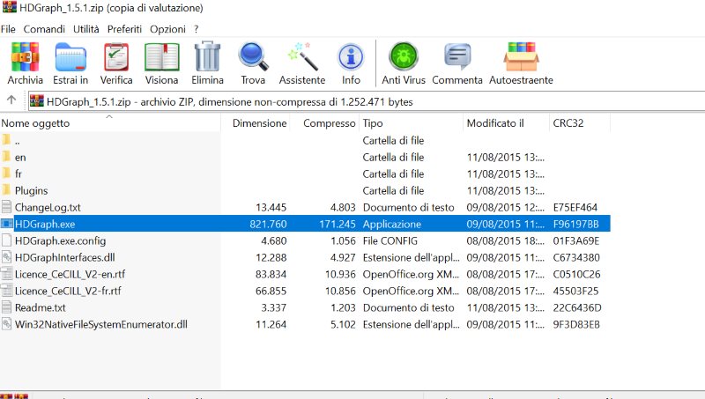Sort by Tipo column header
The width and height of the screenshot is (705, 399).
click(x=411, y=122)
